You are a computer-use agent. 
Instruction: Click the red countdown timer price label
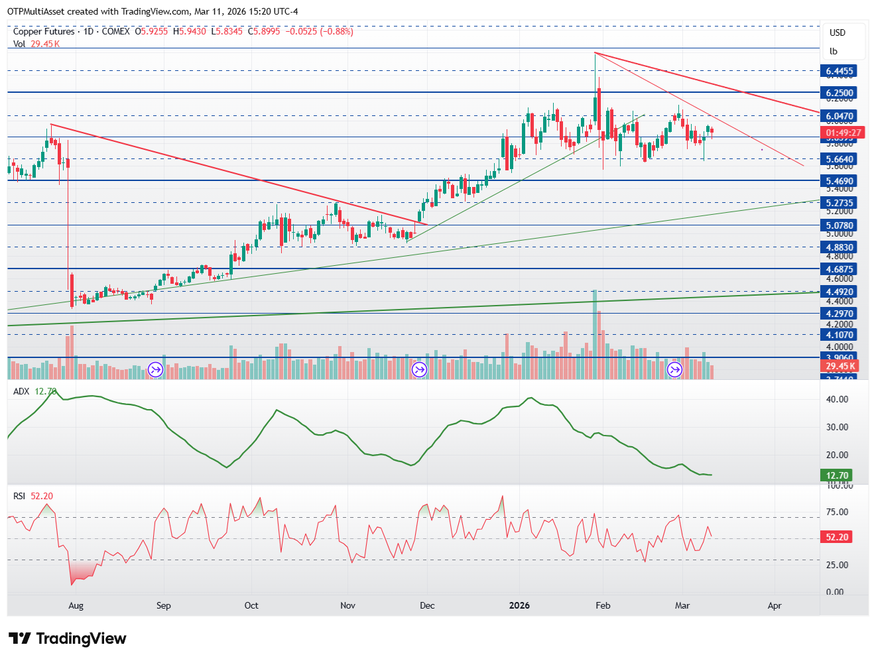pos(843,133)
